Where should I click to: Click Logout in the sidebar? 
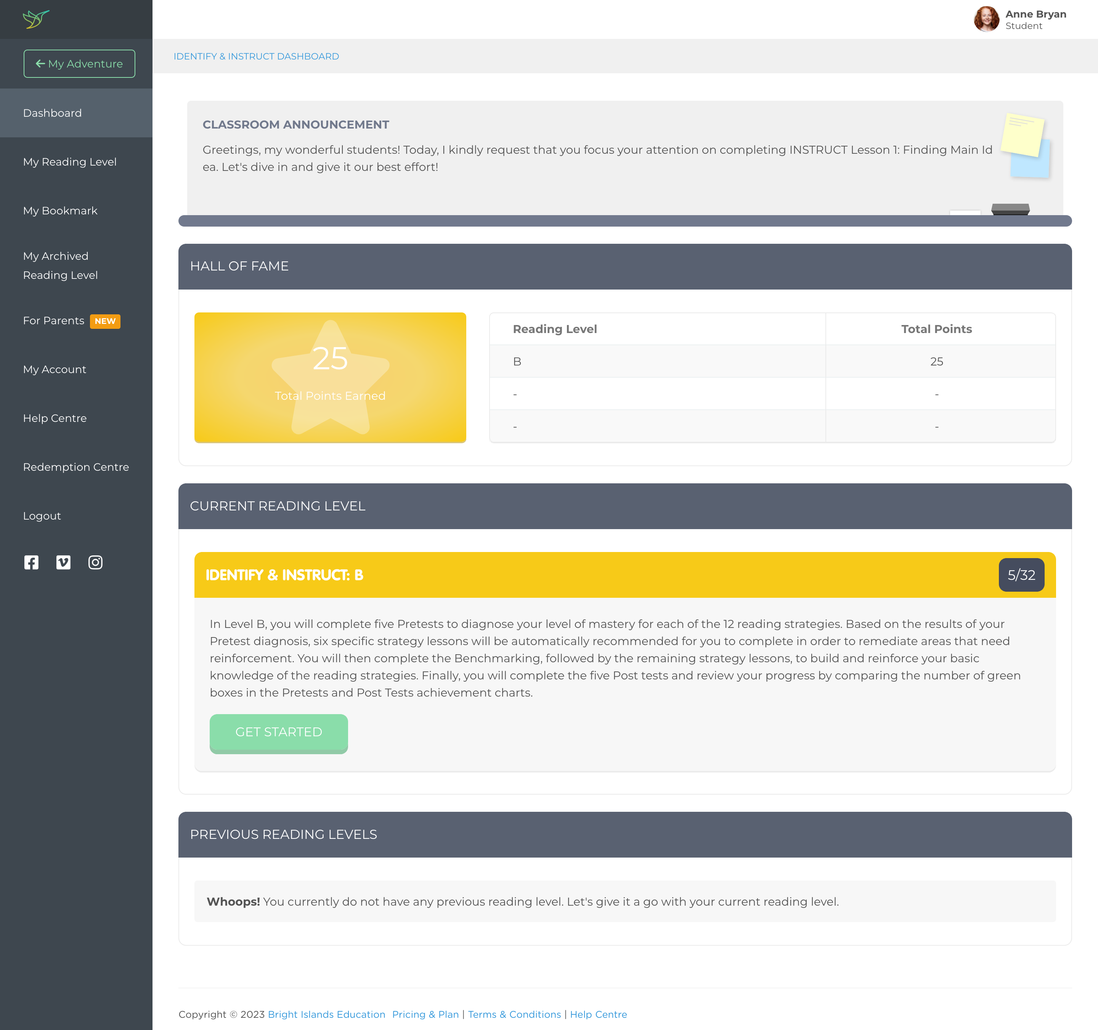pos(42,516)
